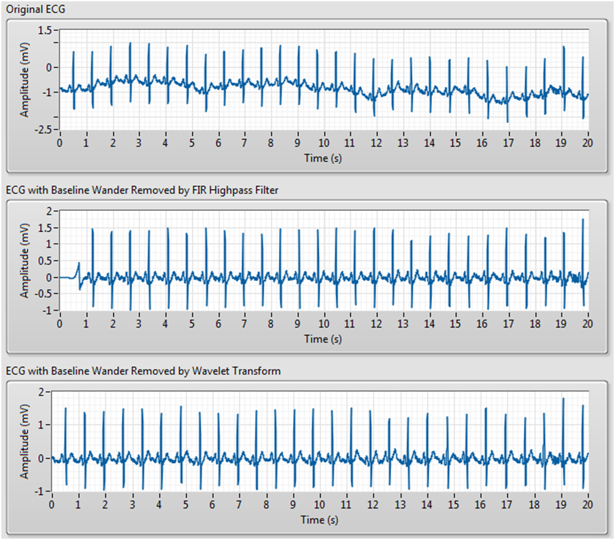
Task: Click the 10 second tick on Wavelet time axis
Action: point(320,505)
